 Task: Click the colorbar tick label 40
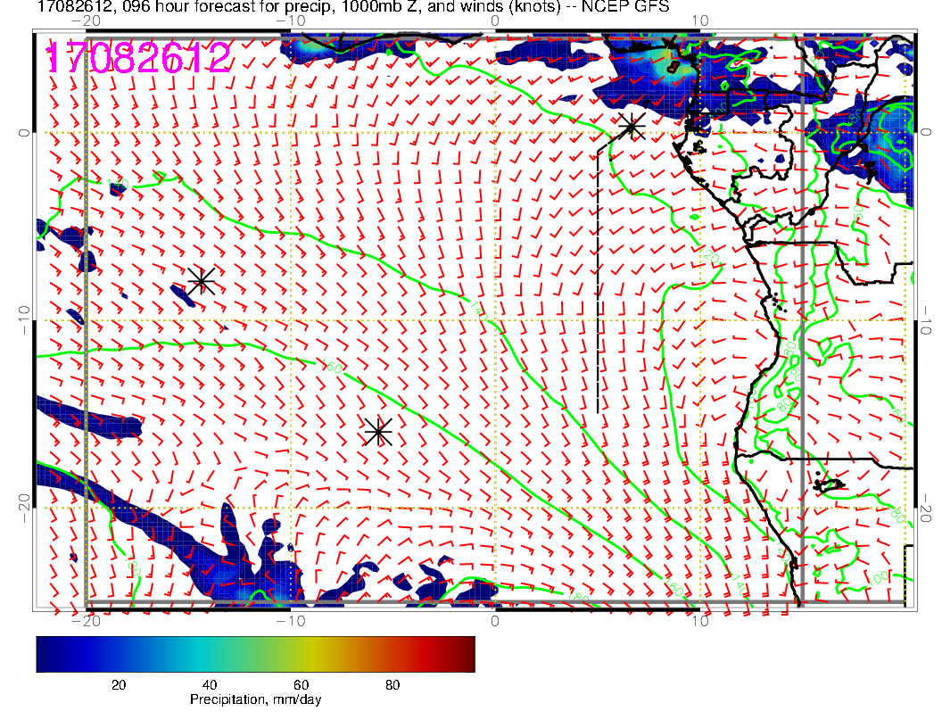[209, 685]
